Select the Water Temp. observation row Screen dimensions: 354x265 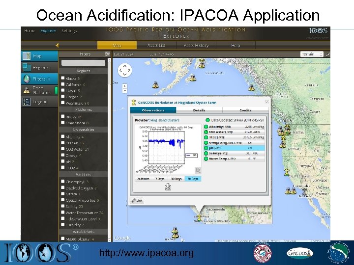coord(235,159)
